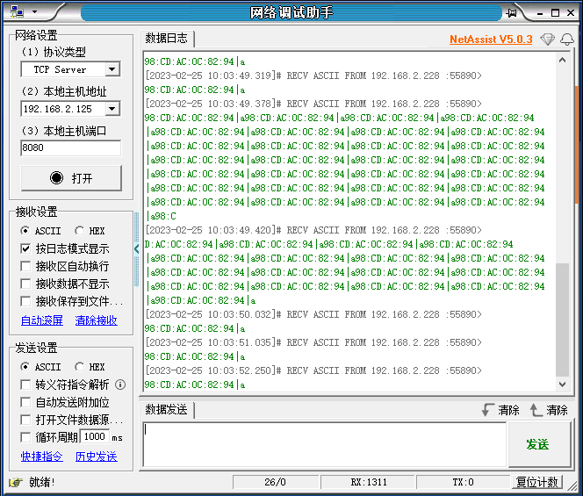Select HEX in send settings

[90, 367]
